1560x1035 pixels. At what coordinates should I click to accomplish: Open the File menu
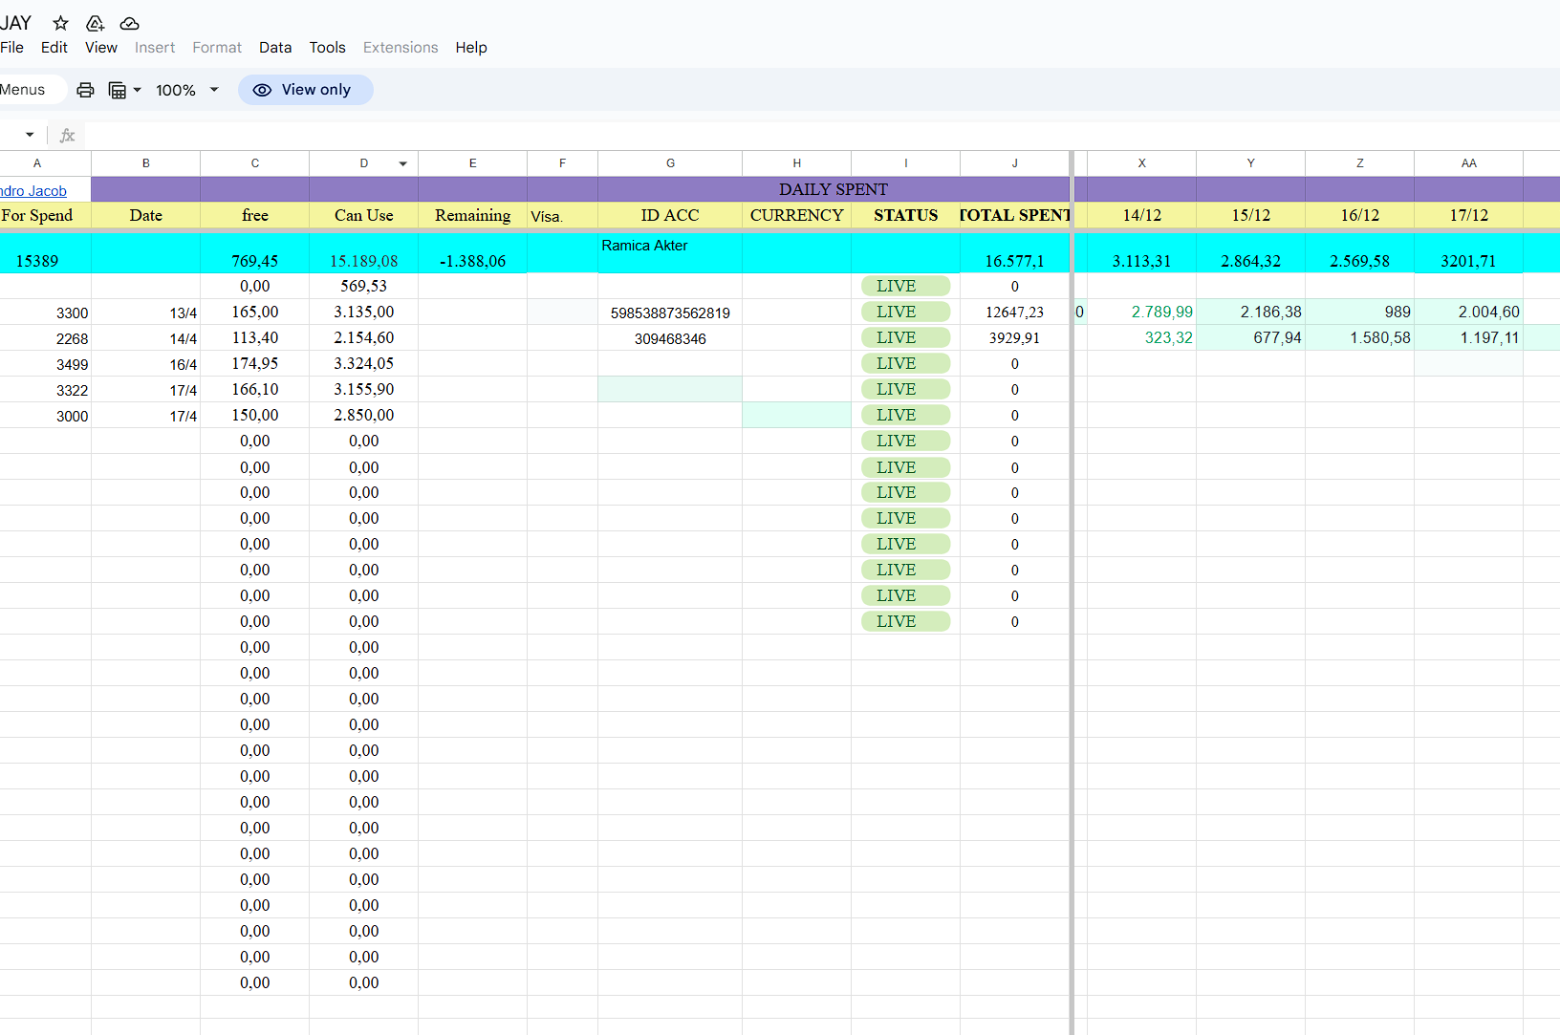(x=11, y=48)
